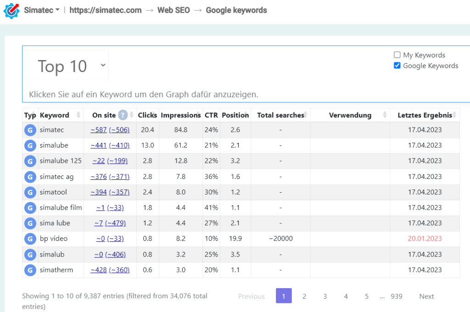Go to page 2 of results
This screenshot has height=312, width=470.
pyautogui.click(x=304, y=296)
